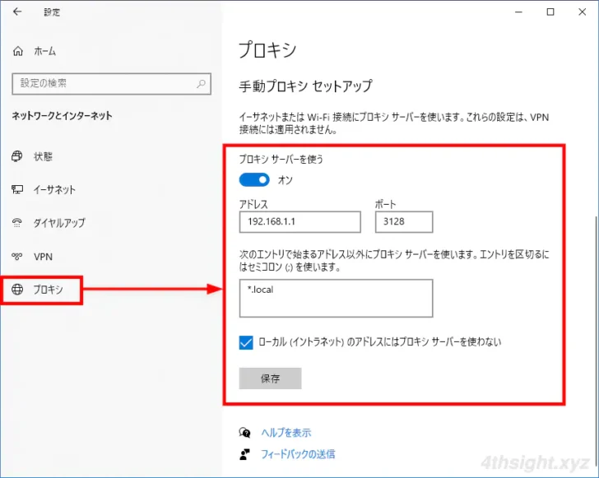Click the ネットワークとインターネット heading
Screen dimensions: 599x478
click(x=62, y=116)
